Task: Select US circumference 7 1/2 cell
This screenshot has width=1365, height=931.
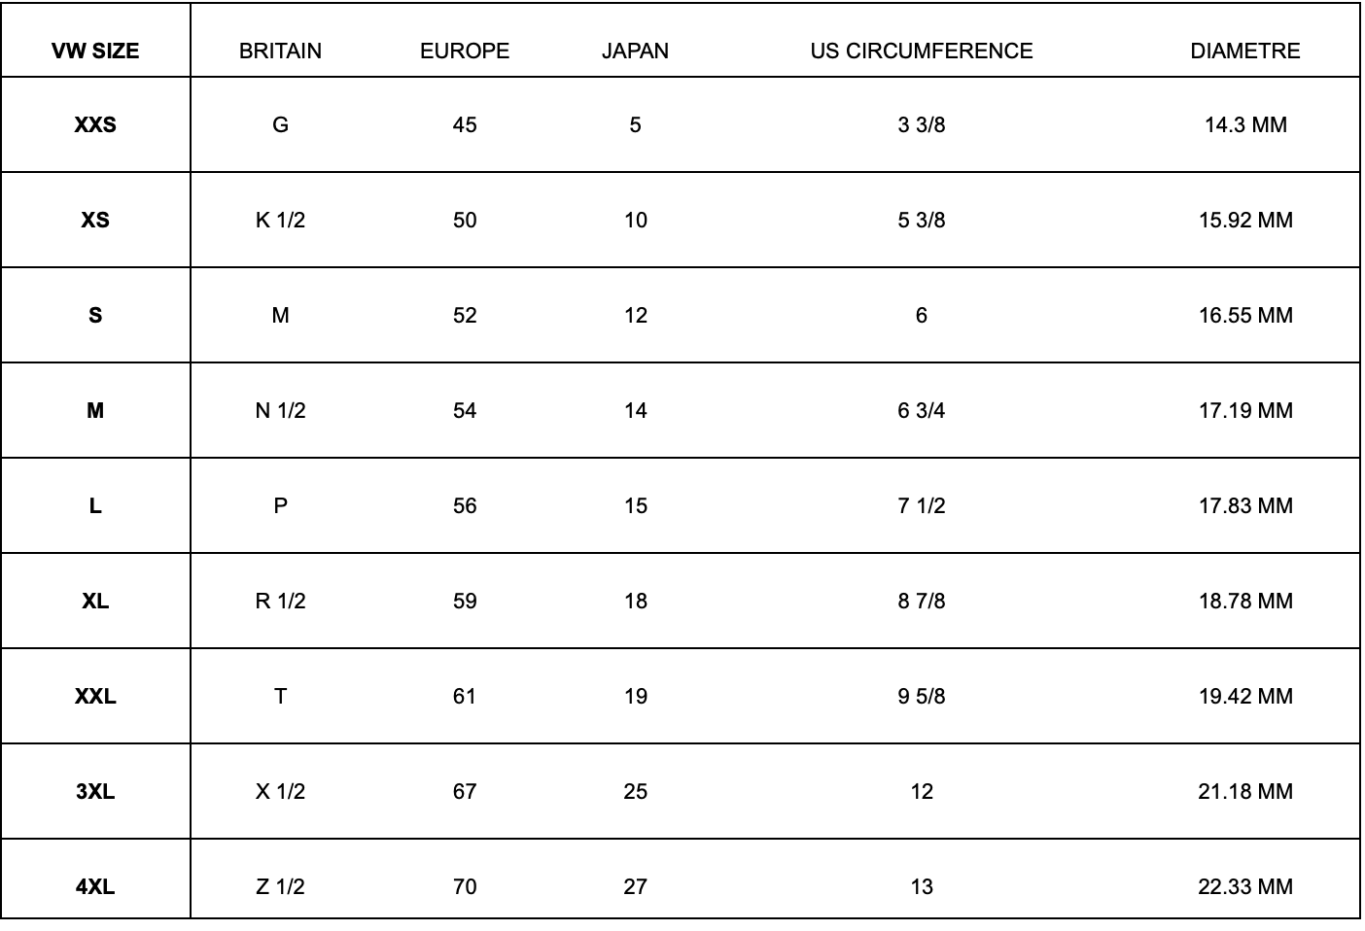Action: pos(922,505)
